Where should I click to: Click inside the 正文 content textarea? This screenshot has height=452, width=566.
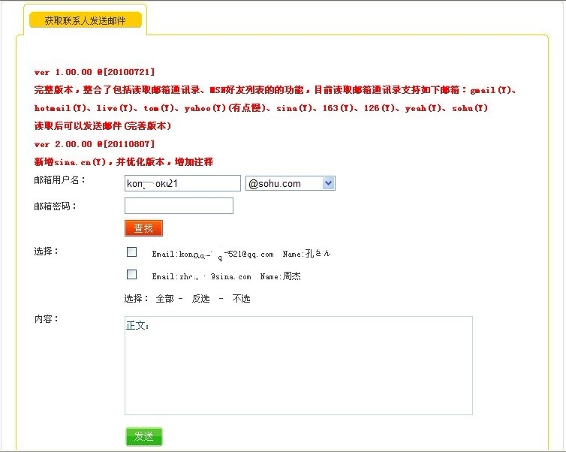[299, 366]
